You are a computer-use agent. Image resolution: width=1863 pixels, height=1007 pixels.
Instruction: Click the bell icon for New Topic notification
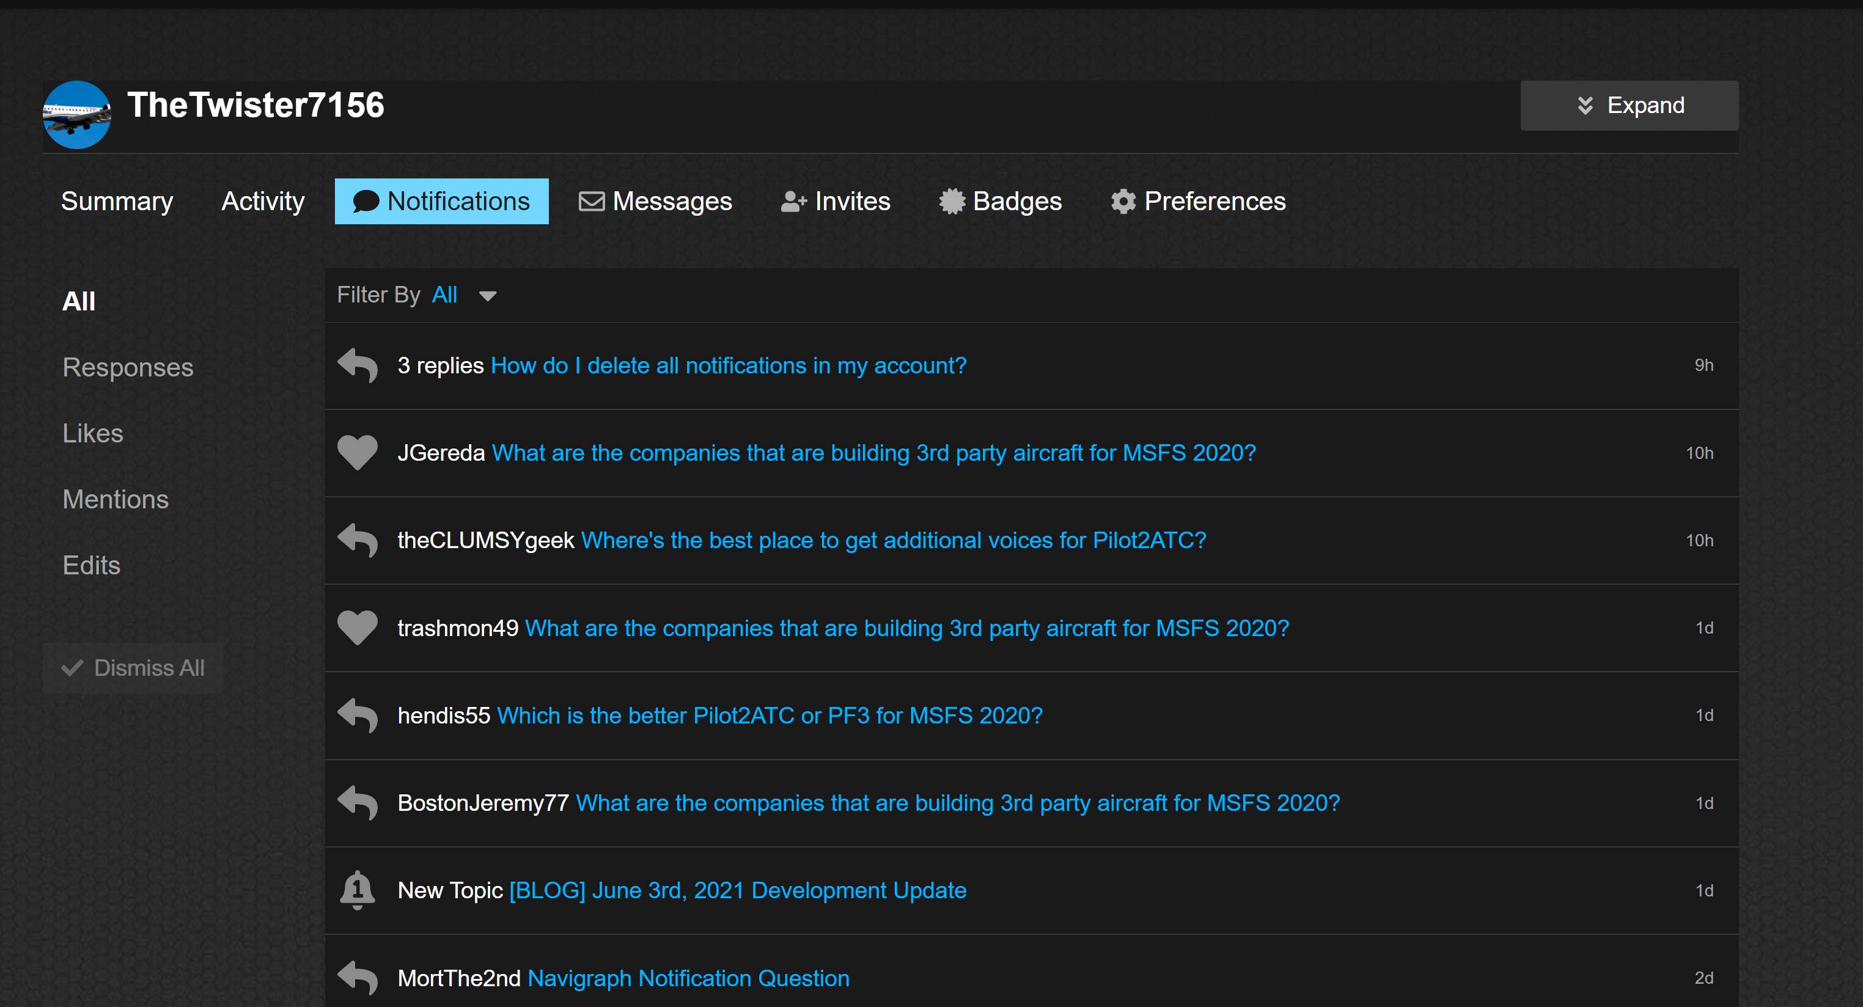pos(358,890)
